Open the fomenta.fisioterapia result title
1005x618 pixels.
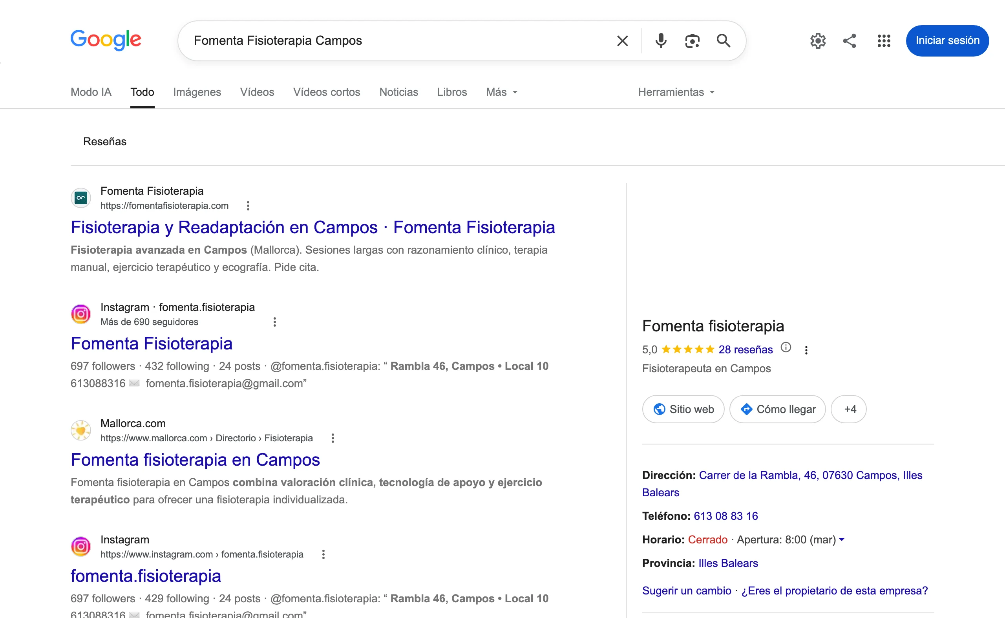[146, 576]
